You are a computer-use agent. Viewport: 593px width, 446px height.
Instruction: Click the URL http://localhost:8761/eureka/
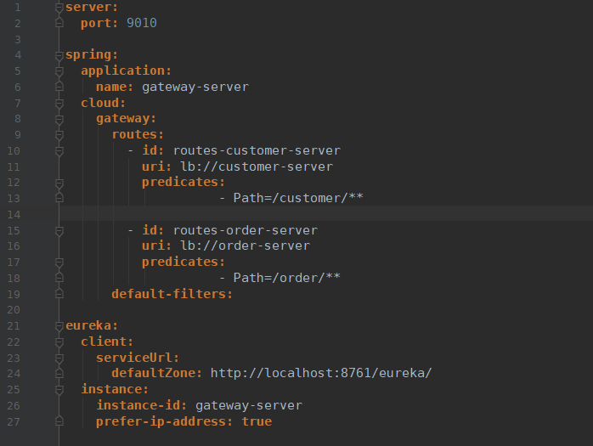[x=321, y=374]
